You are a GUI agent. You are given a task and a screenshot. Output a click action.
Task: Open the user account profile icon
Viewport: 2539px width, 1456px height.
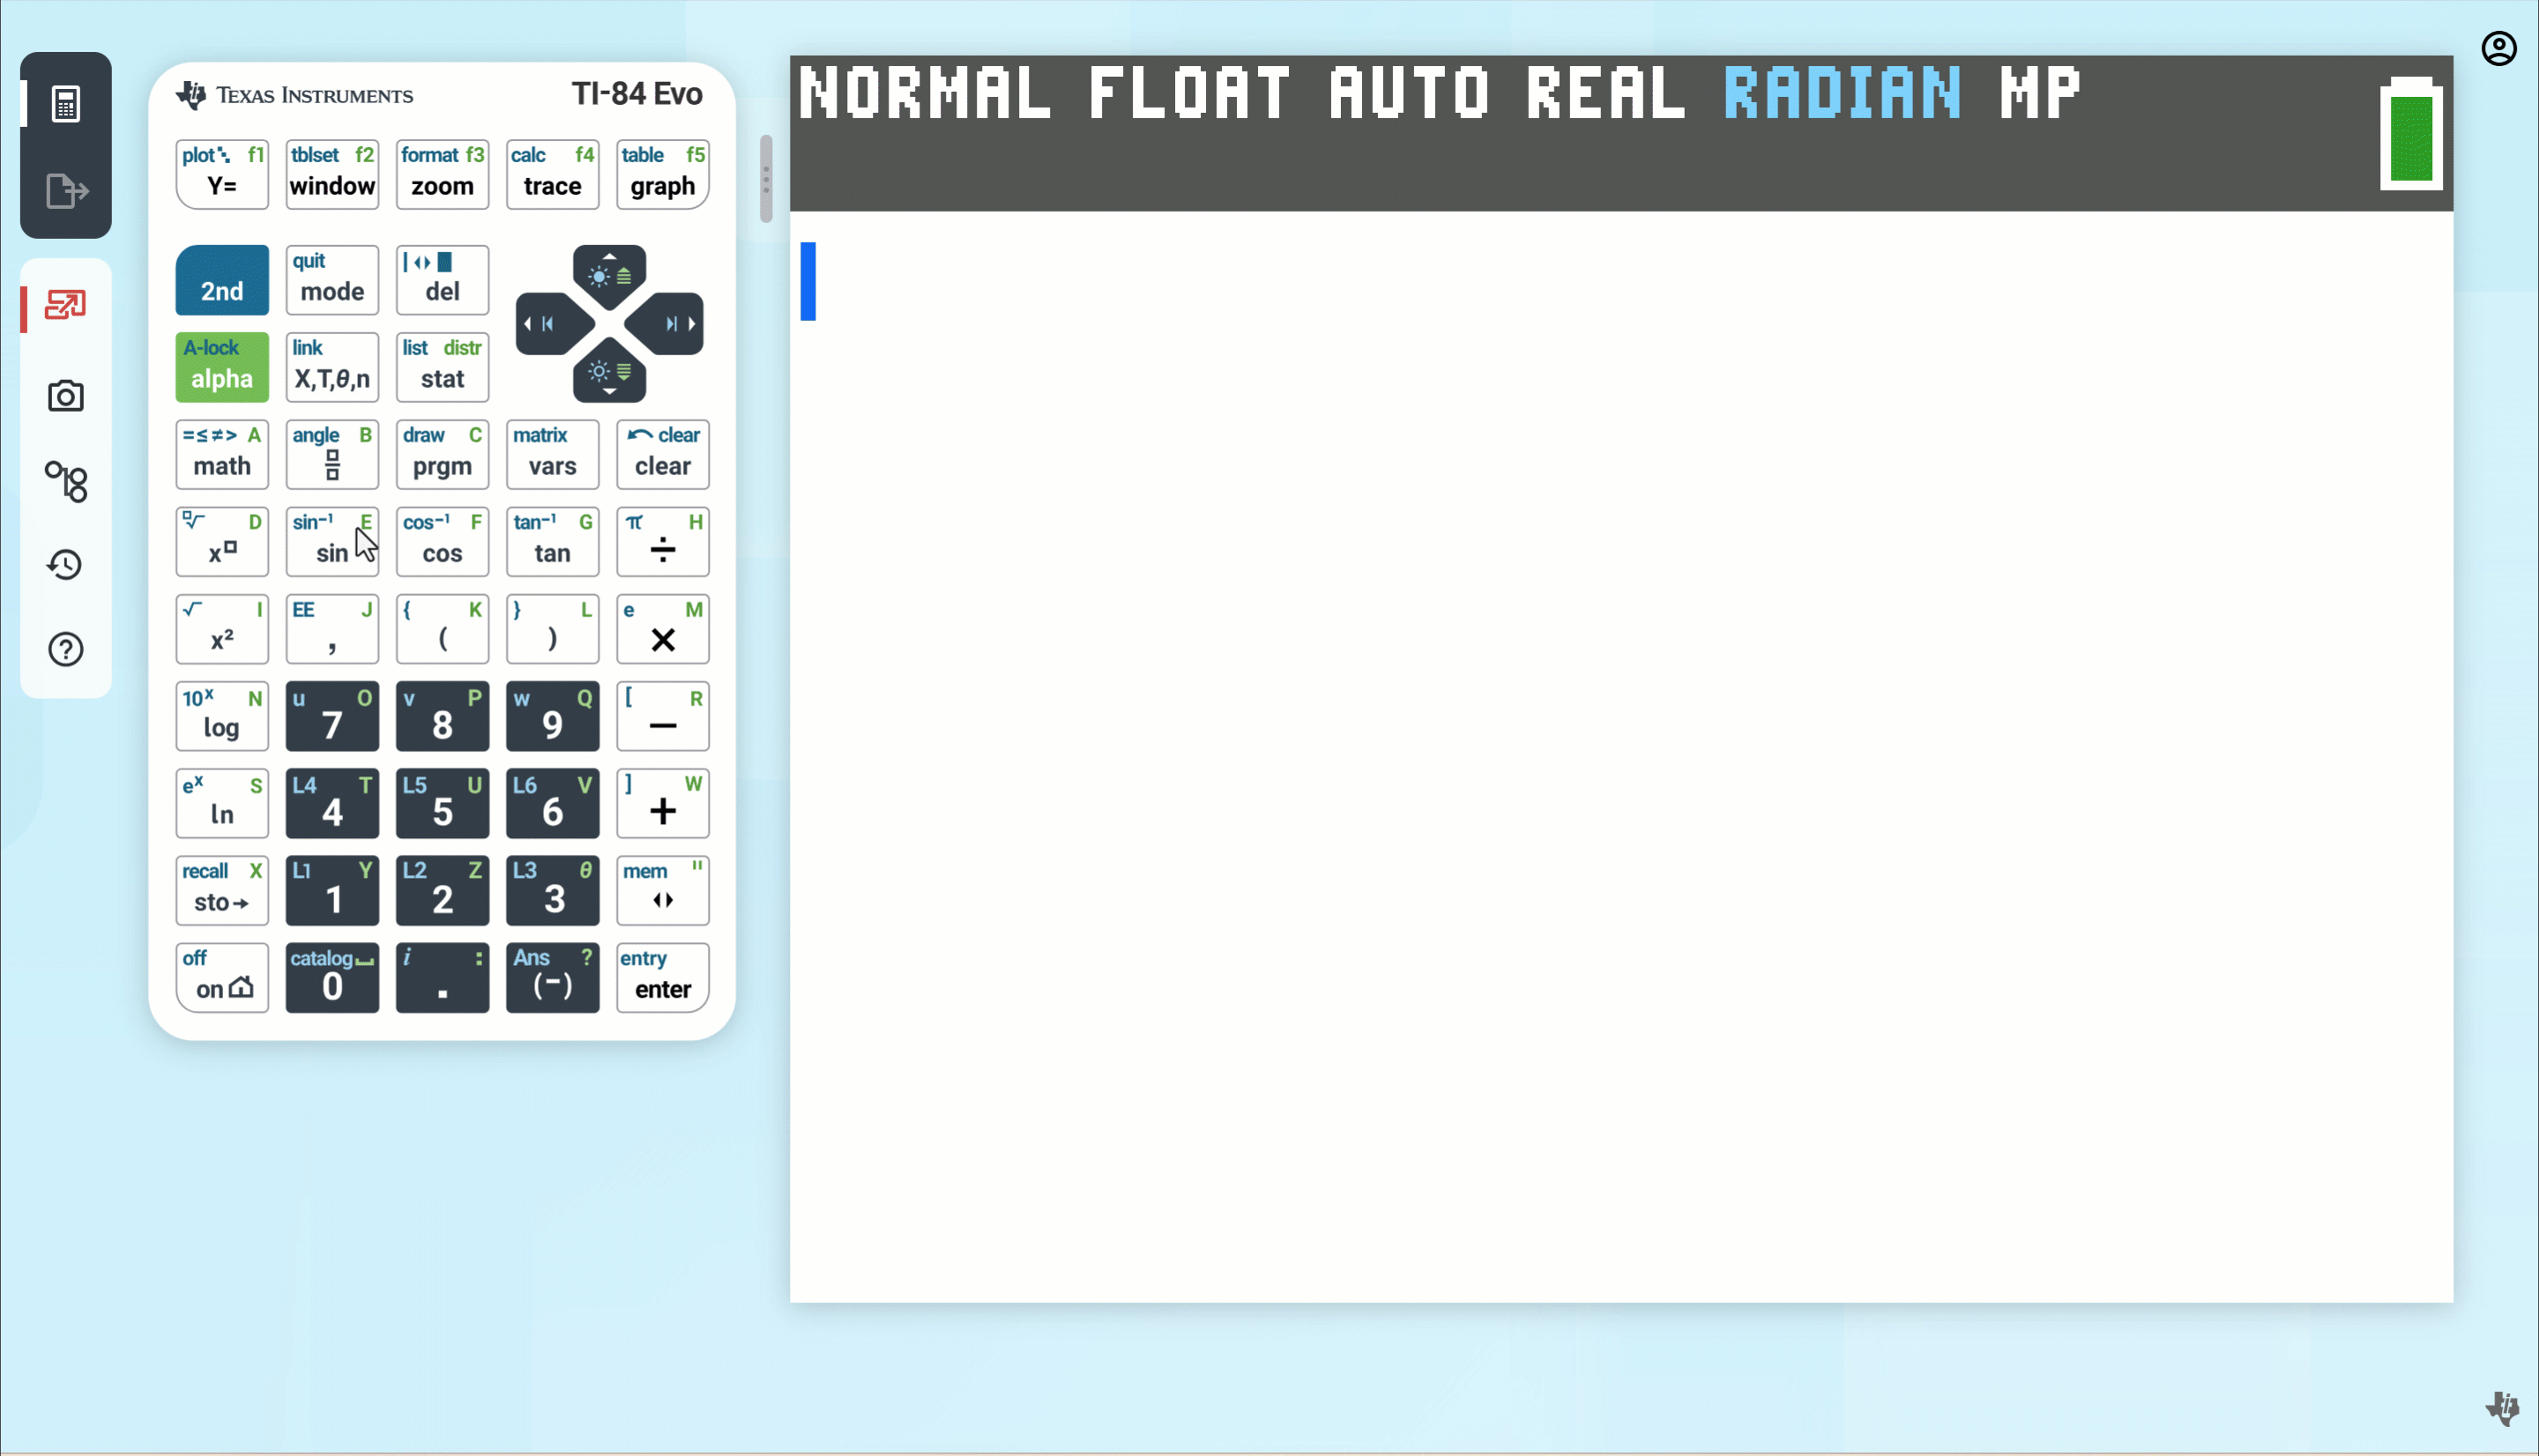2499,48
